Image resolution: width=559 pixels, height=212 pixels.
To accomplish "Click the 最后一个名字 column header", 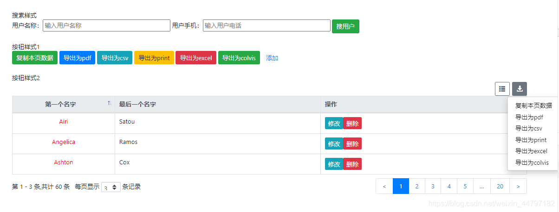I will [217, 104].
